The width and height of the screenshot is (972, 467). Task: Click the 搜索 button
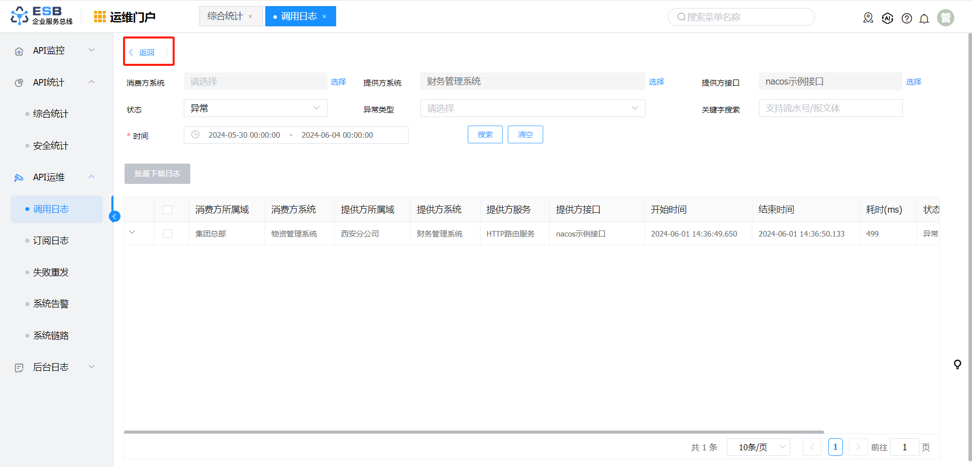point(484,135)
